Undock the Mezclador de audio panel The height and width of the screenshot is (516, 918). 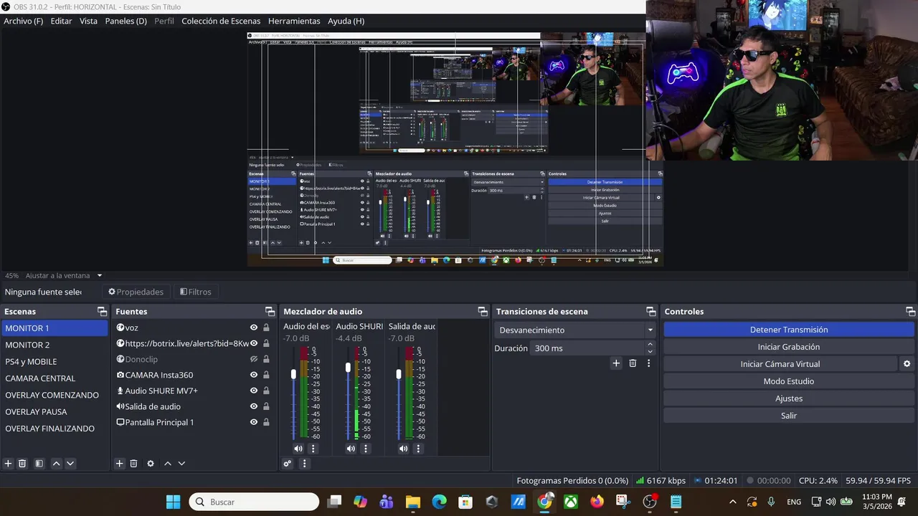(x=483, y=311)
